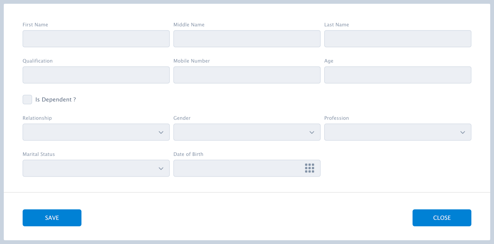This screenshot has height=244, width=494.
Task: Click into the Middle Name field
Action: [247, 39]
